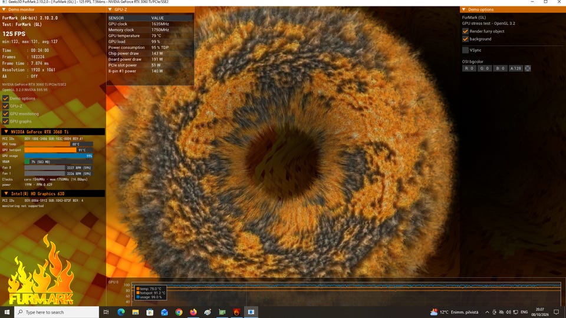
Task: Collapse NVIDIA GeForce RTX 3060 Ti section
Action: pyautogui.click(x=6, y=131)
